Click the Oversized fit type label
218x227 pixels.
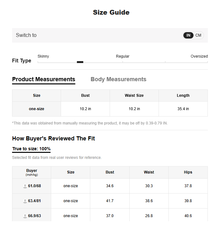coord(199,56)
